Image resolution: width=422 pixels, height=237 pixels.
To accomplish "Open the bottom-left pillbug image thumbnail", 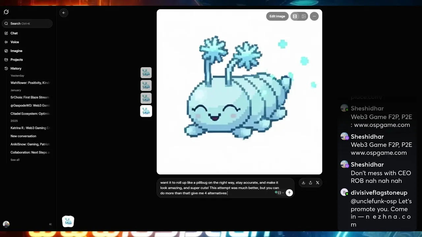I will point(68,222).
